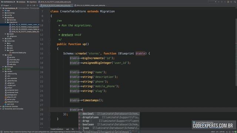Click migrations in the breadcrumb bar

click(32, 2)
